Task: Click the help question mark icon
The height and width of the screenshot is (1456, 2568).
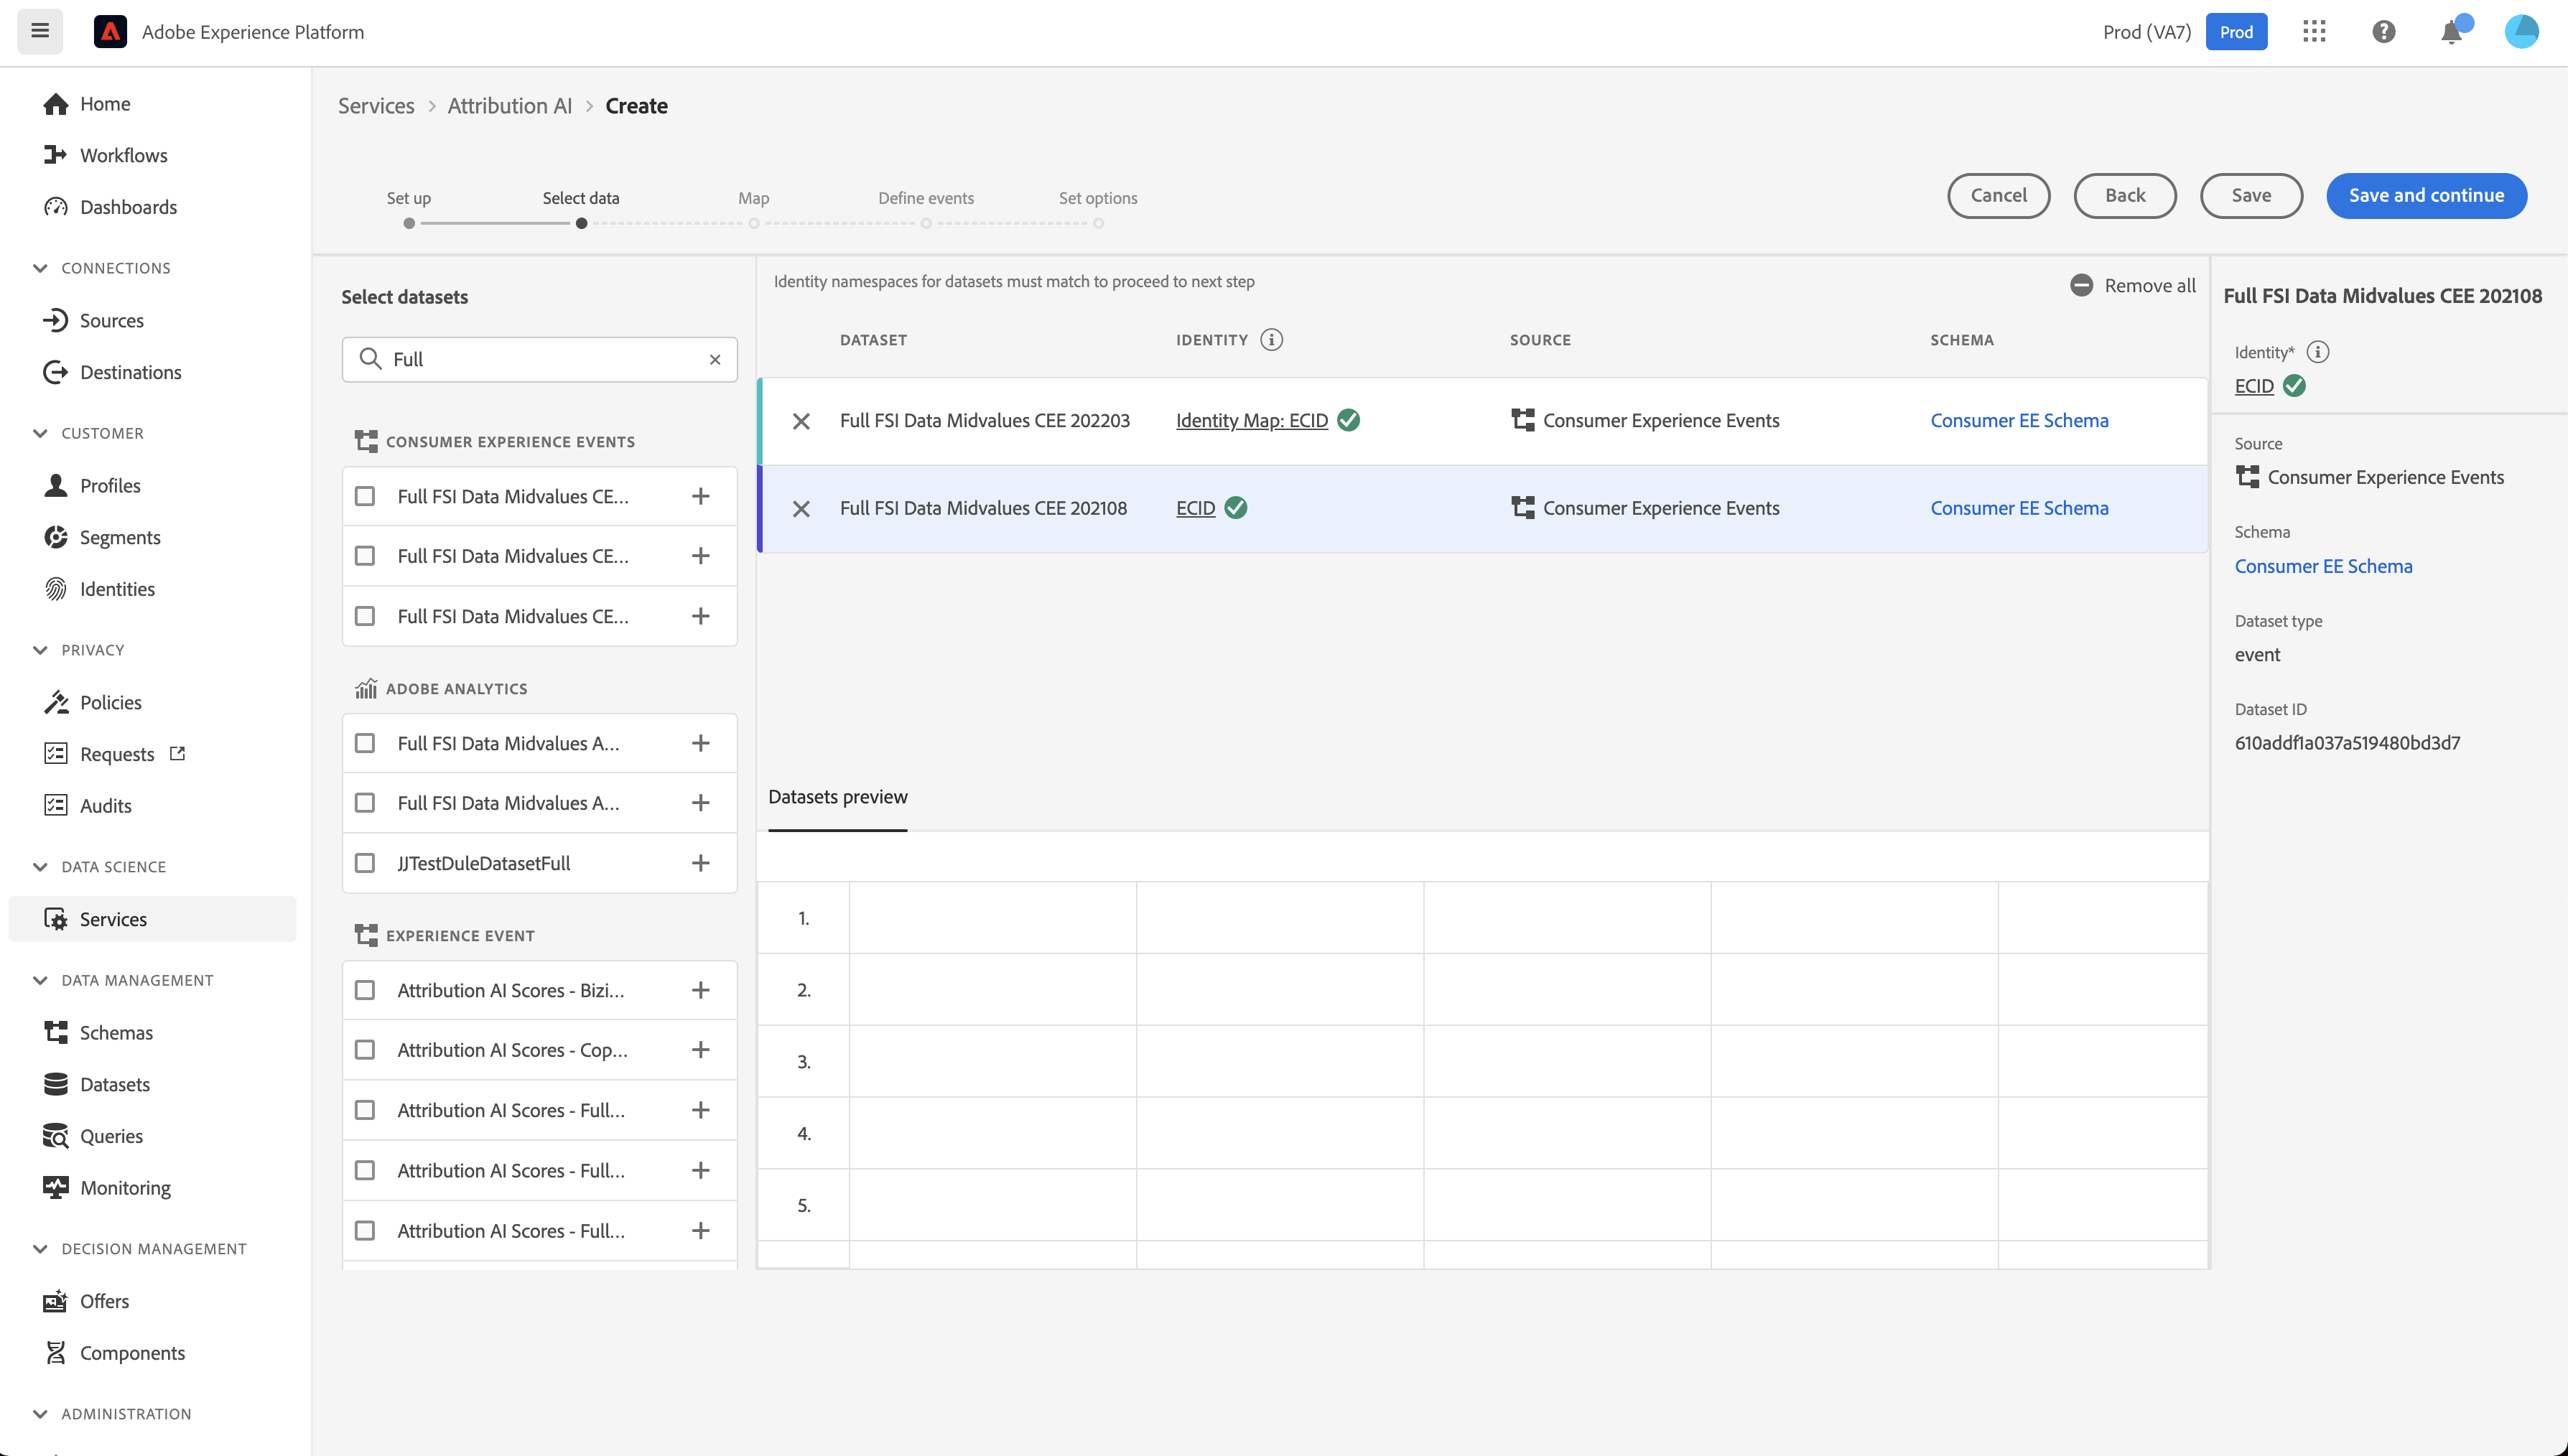Action: (2383, 32)
